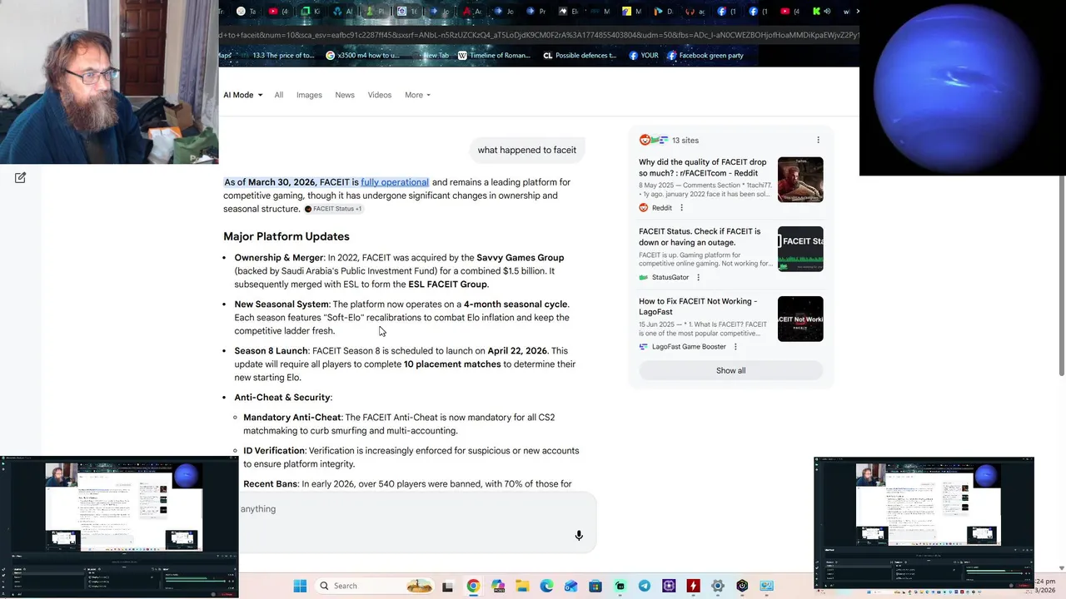Viewport: 1066px width, 599px height.
Task: Open Microsoft 365 Copilot taskbar icon
Action: click(498, 586)
